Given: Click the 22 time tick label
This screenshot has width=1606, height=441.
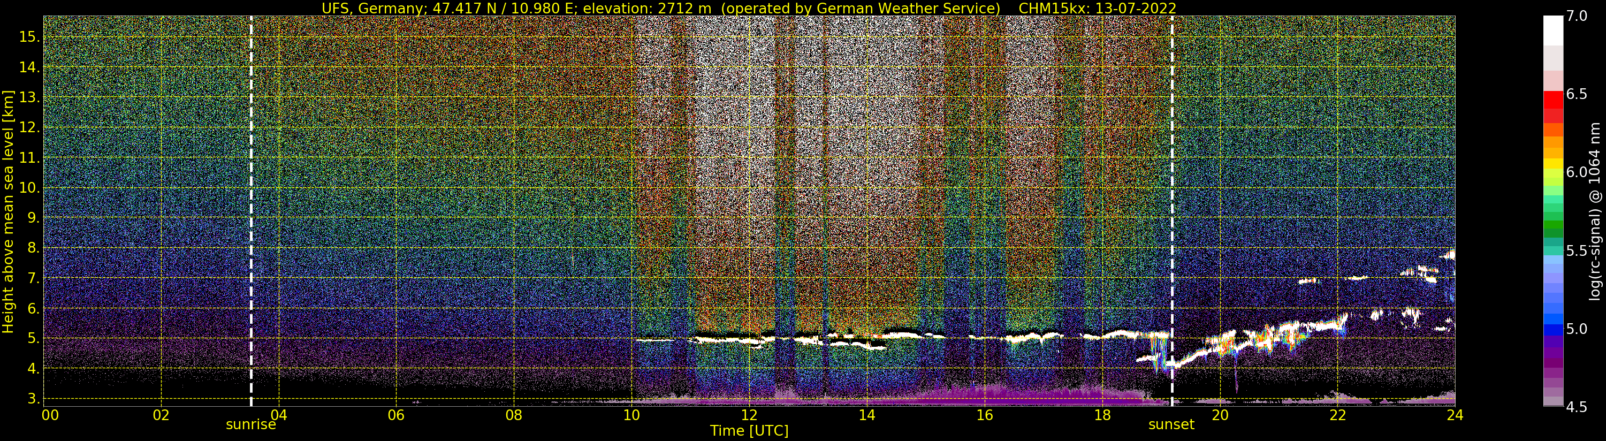Looking at the screenshot, I should (x=1337, y=415).
